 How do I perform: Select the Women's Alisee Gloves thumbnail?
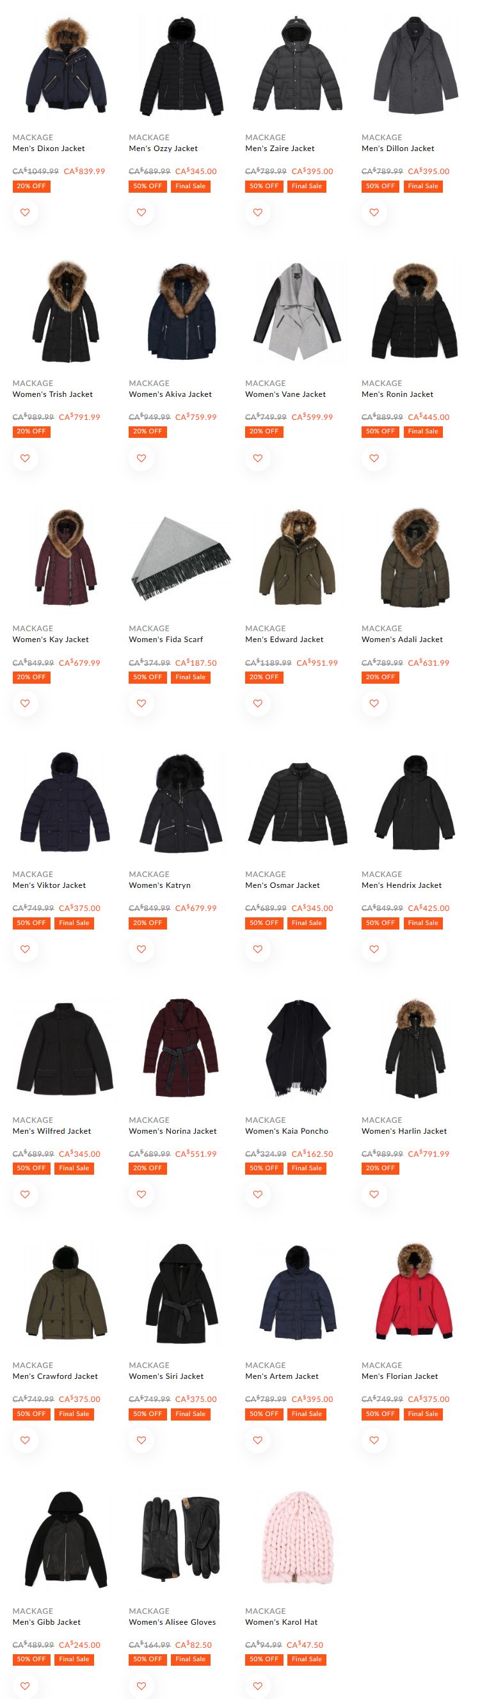(x=181, y=1540)
